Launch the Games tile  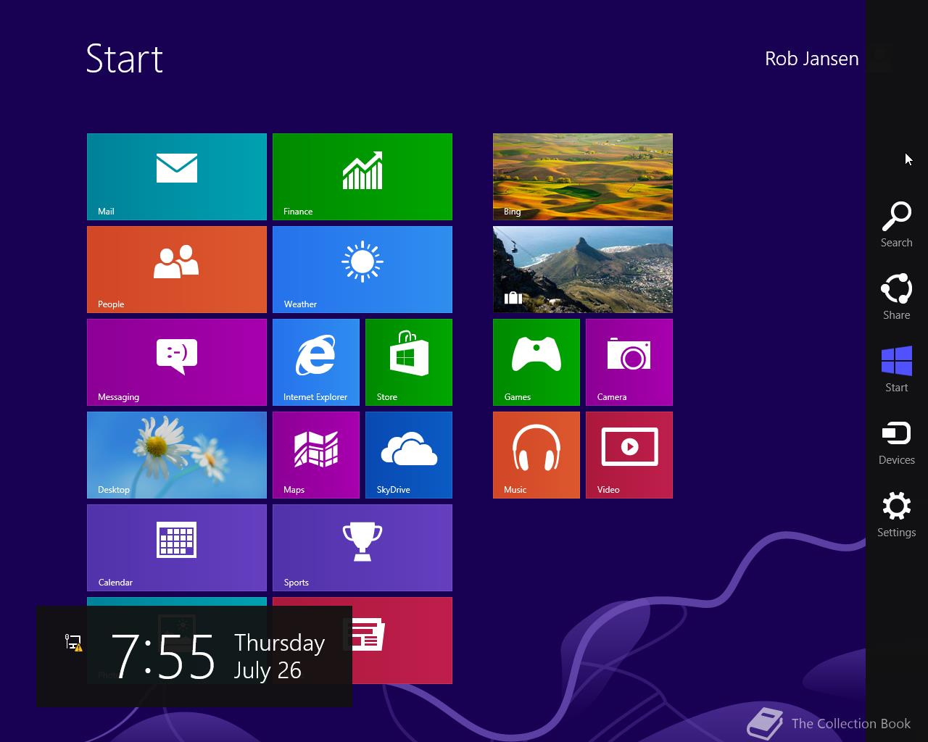pos(536,362)
